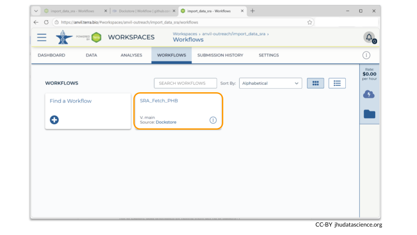Open the SRA_Fetch_PHB card options menu

(x=213, y=120)
